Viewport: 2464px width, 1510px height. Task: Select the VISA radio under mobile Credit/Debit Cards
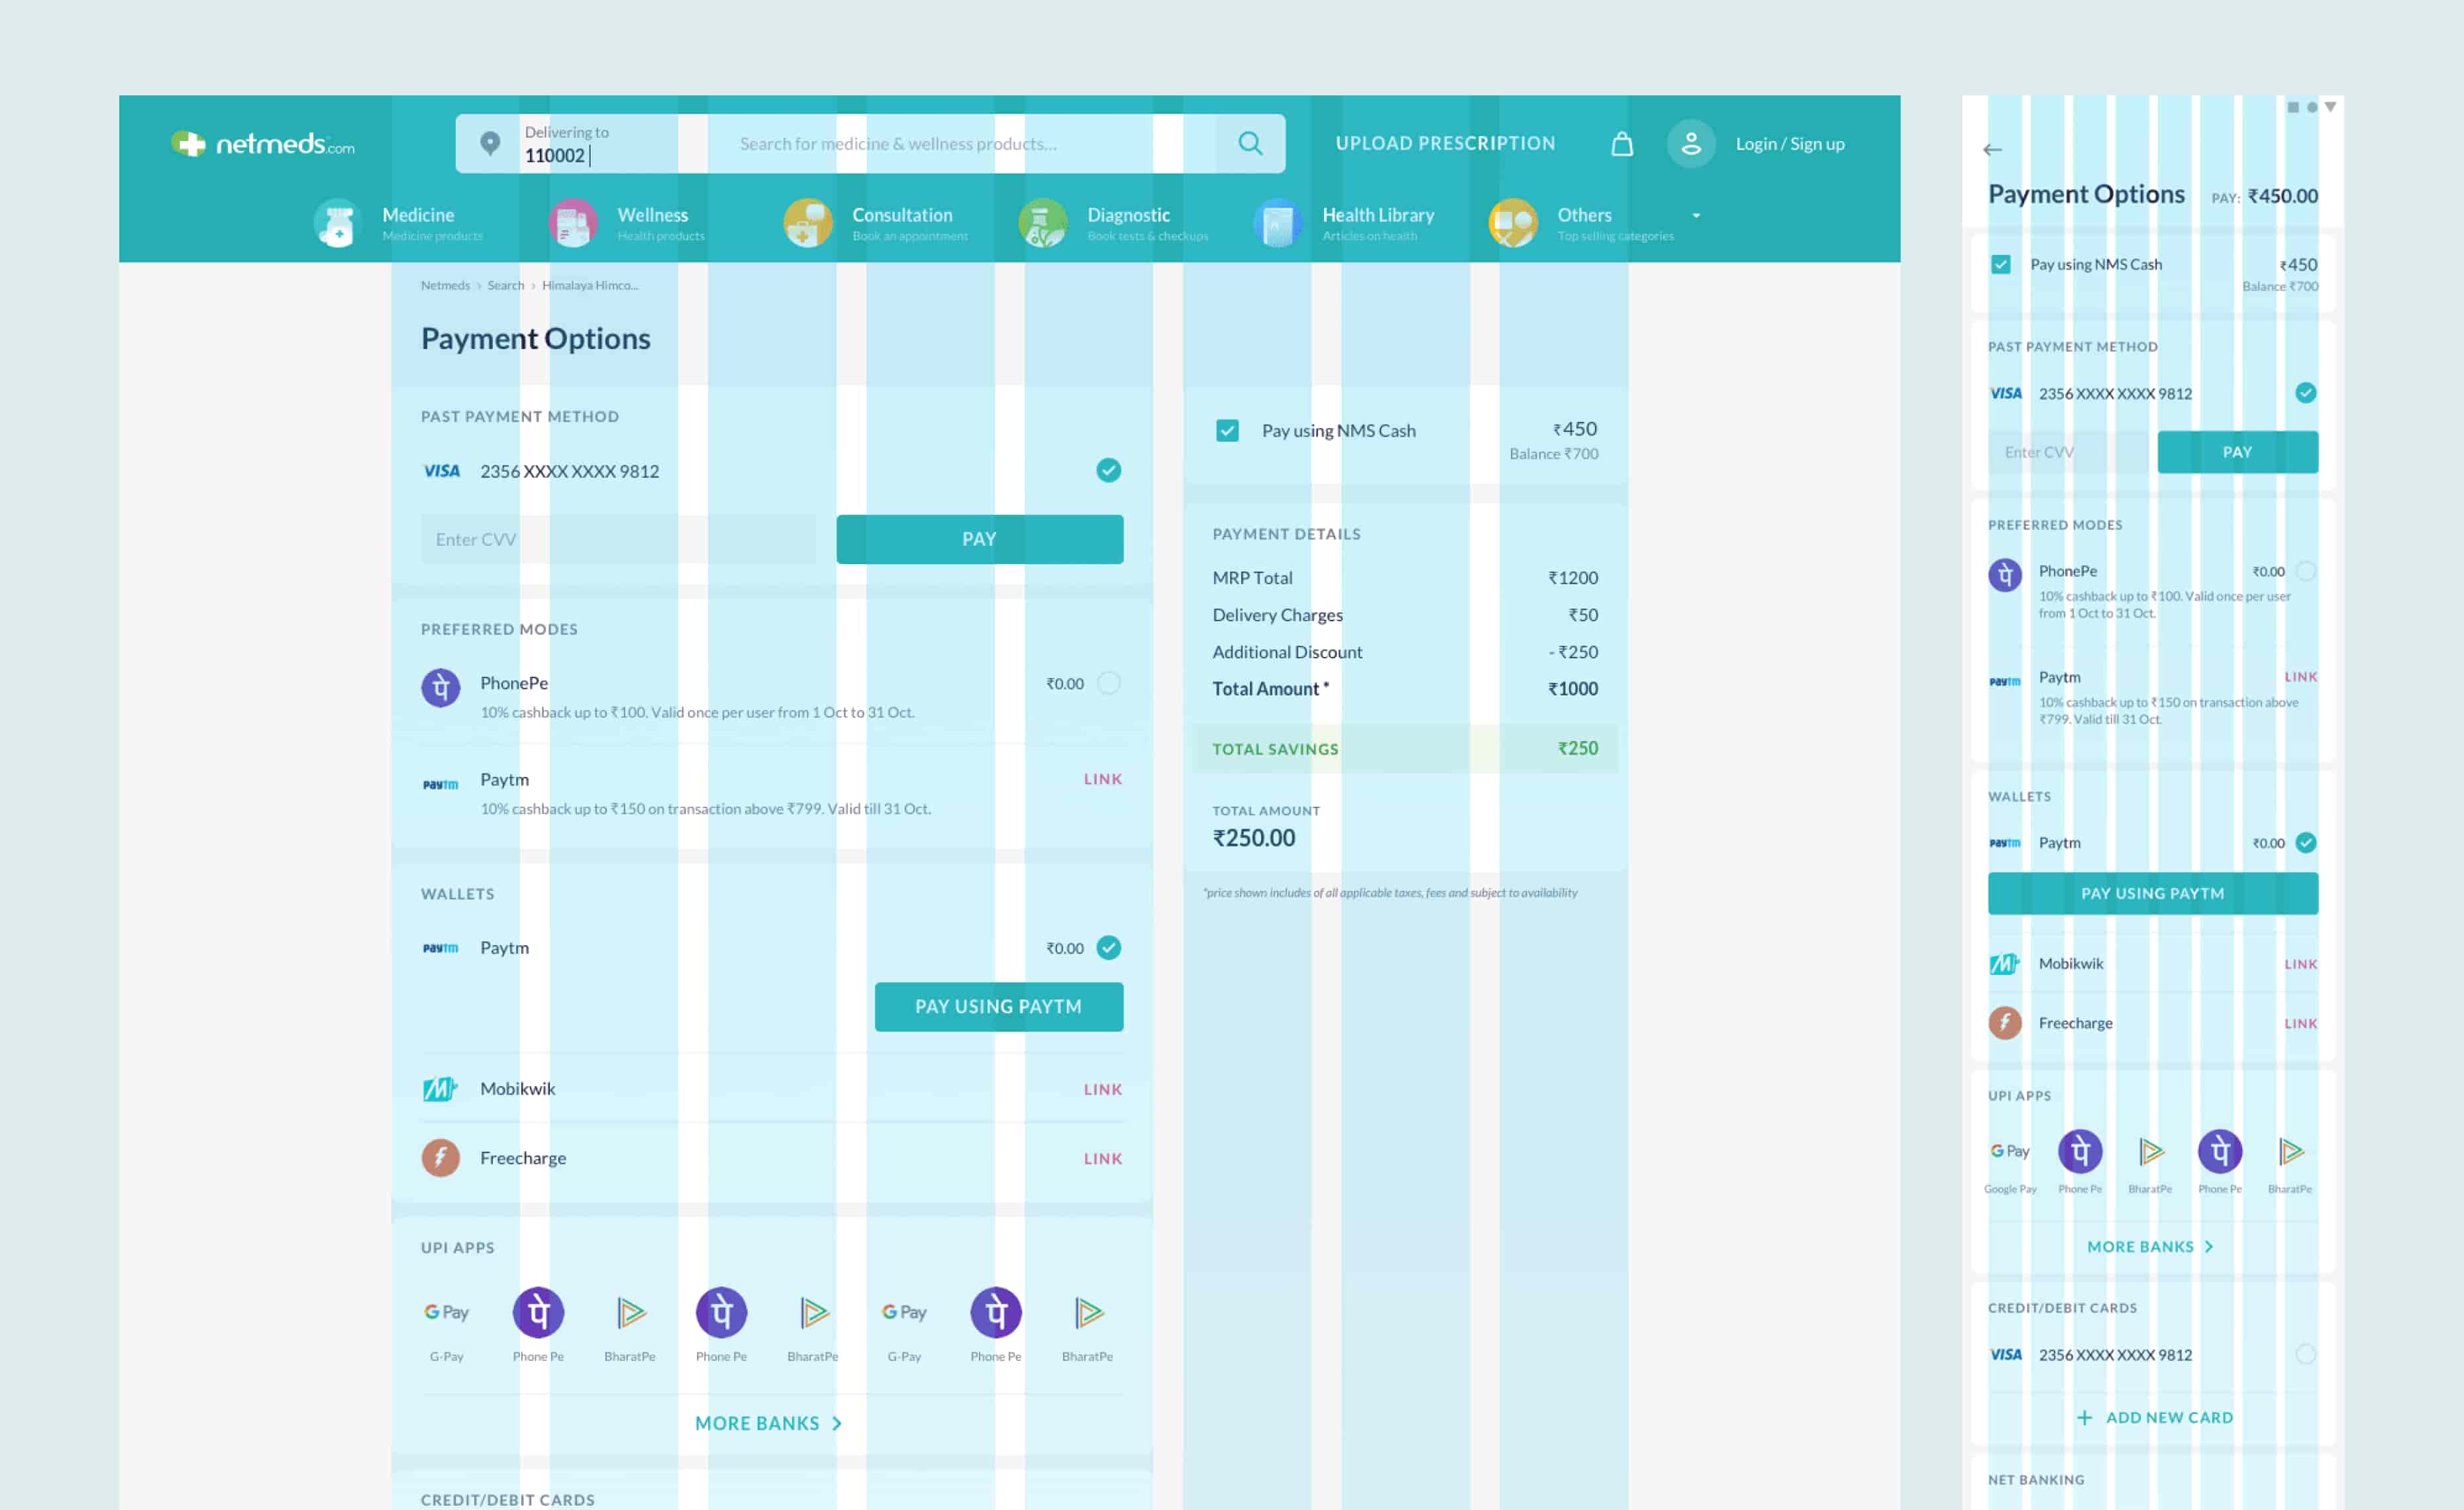[2305, 1355]
